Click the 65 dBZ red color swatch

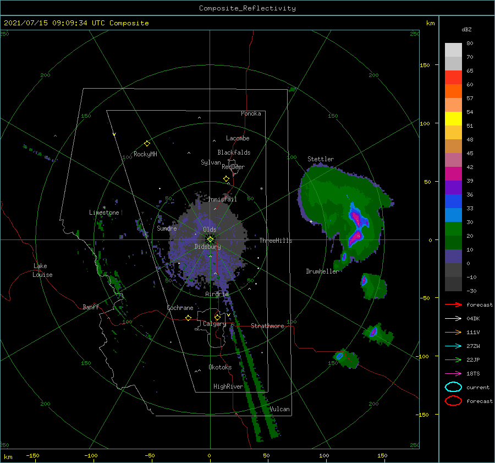pos(453,78)
